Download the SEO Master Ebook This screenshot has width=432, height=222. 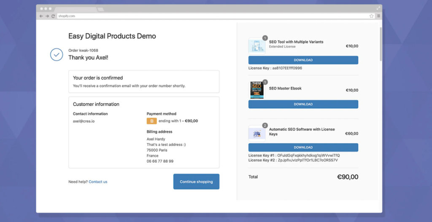(303, 104)
